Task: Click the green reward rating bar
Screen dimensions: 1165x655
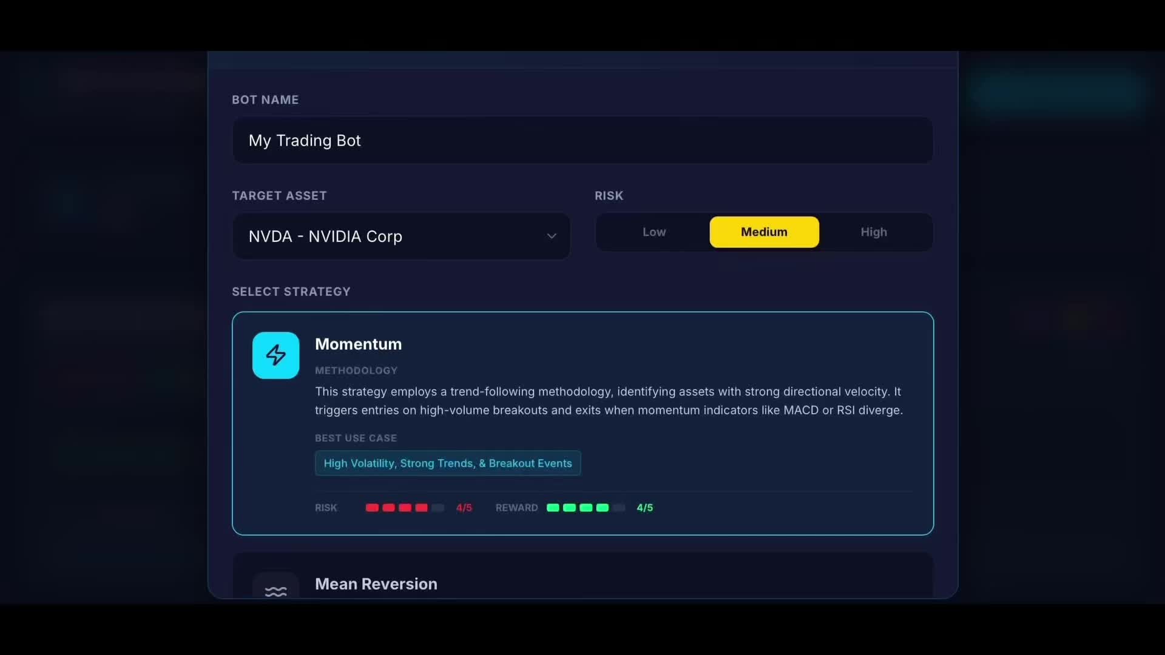Action: click(586, 508)
